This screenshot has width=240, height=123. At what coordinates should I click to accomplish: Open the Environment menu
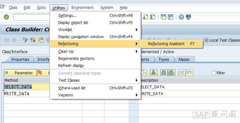(x=82, y=7)
